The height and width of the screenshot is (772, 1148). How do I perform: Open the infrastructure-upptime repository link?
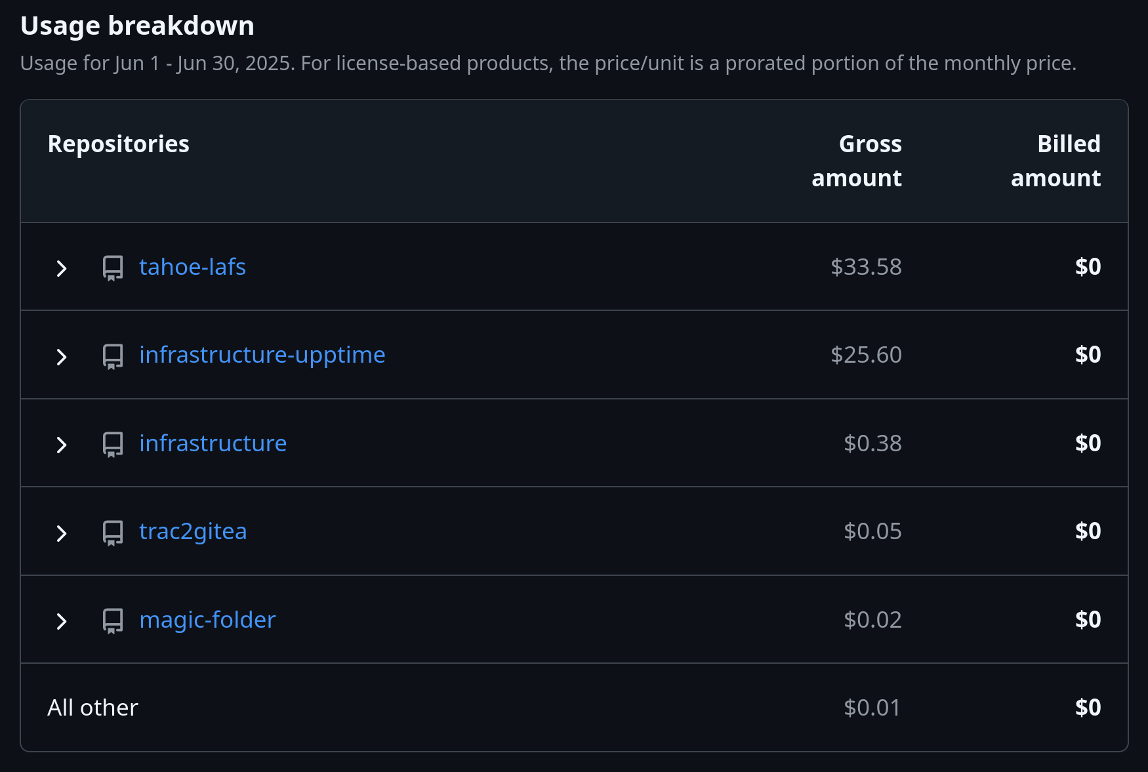[x=262, y=355]
